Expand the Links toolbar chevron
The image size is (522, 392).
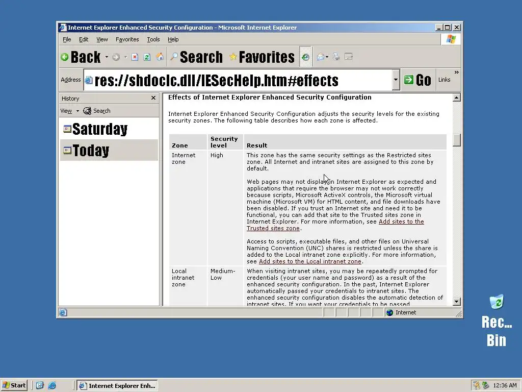[x=456, y=72]
